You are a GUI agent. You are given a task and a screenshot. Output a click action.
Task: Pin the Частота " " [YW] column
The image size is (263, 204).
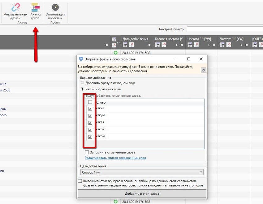[x=214, y=45]
